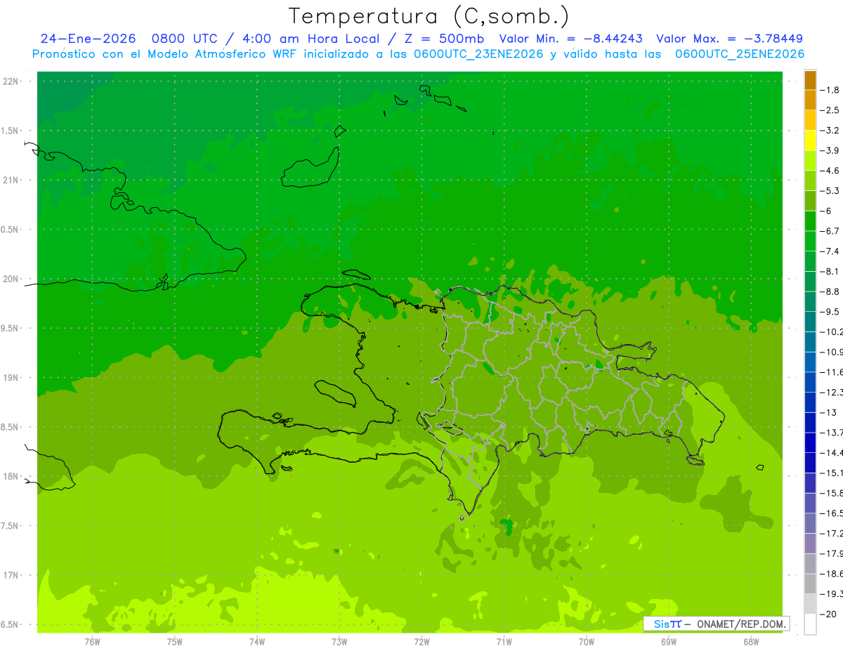Image resolution: width=843 pixels, height=651 pixels.
Task: Click the 'Temperatura (C,somb.)' title
Action: coord(429,16)
